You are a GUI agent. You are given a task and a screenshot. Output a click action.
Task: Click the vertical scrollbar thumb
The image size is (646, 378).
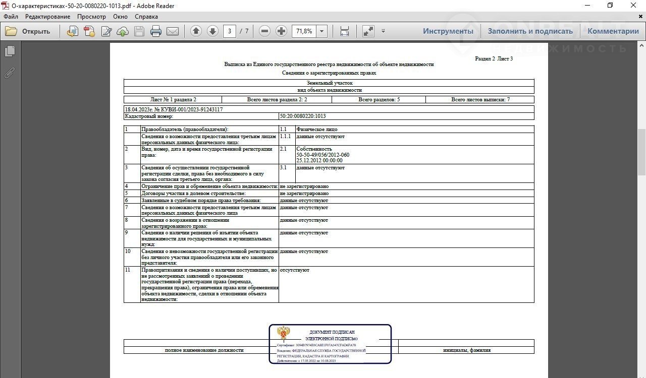click(641, 151)
